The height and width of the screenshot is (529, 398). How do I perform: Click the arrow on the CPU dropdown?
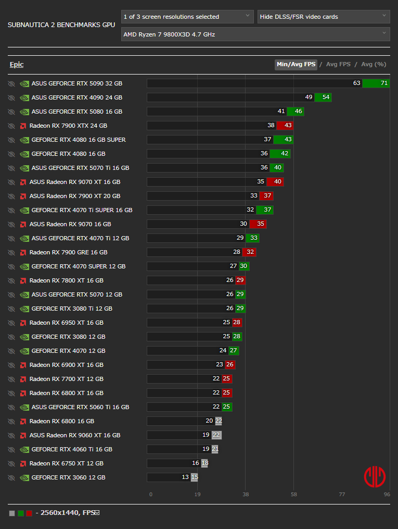384,33
